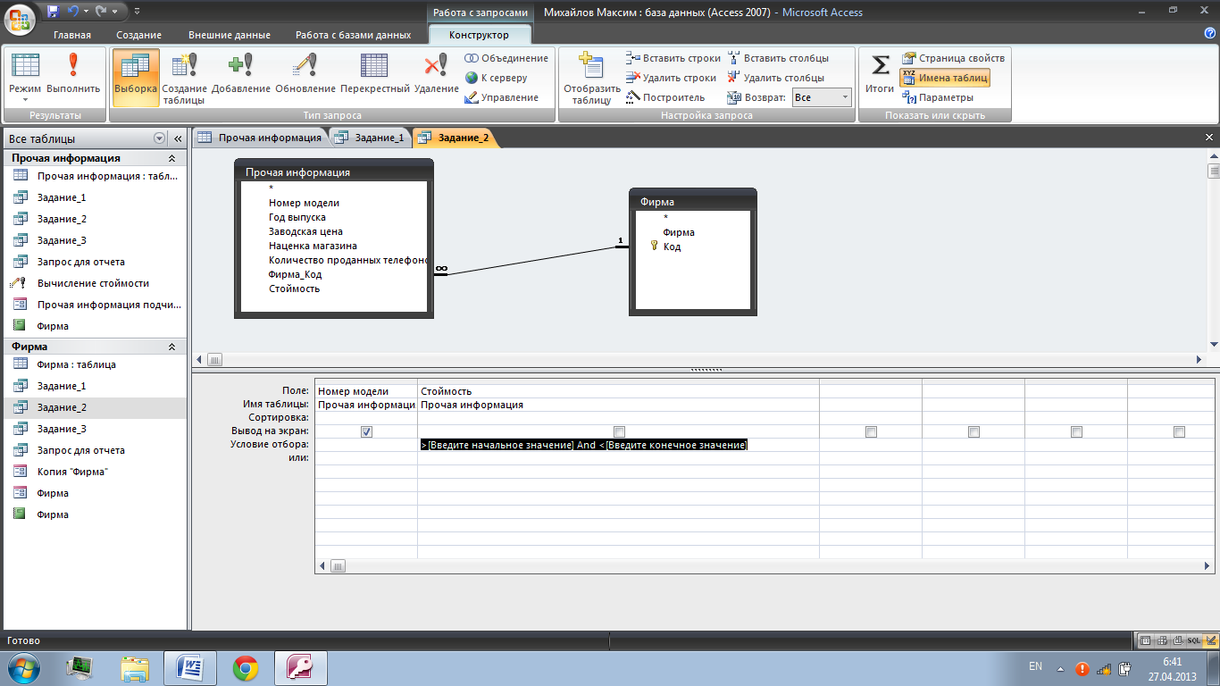The height and width of the screenshot is (686, 1220).
Task: Click the Условие отбора criteria for Стоимость
Action: 618,445
